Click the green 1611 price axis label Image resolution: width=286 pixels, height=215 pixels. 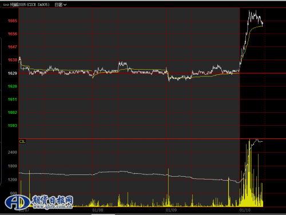(x=13, y=99)
